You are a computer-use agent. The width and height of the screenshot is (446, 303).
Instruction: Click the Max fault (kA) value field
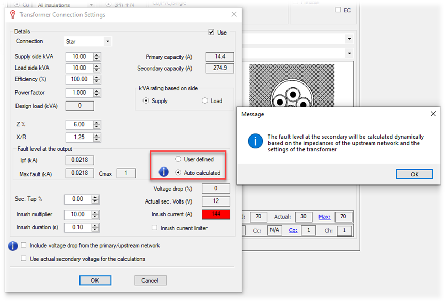tap(80, 173)
